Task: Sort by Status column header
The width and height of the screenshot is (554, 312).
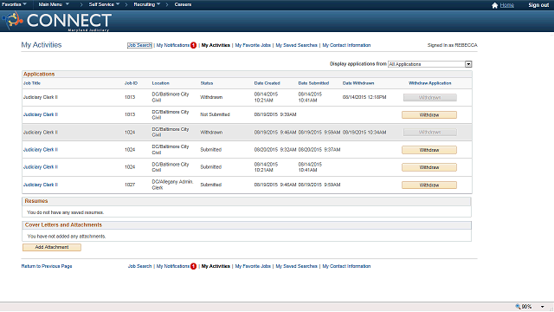Action: point(207,83)
